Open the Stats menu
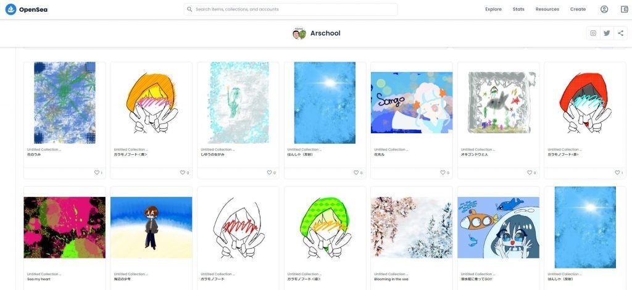Screen dimensions: 632x290 click(518, 9)
